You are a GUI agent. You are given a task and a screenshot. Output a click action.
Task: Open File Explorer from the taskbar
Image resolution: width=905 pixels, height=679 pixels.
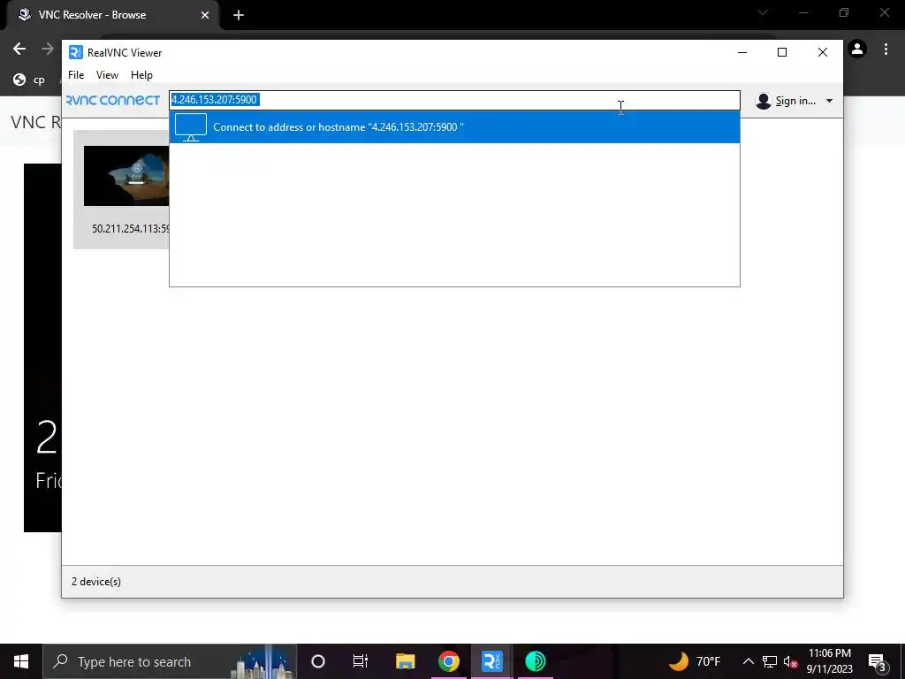(405, 661)
